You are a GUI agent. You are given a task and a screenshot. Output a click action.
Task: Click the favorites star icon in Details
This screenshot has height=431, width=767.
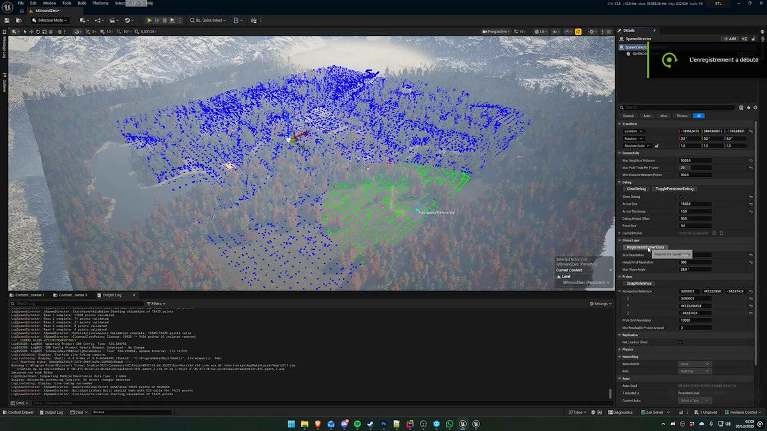point(748,107)
